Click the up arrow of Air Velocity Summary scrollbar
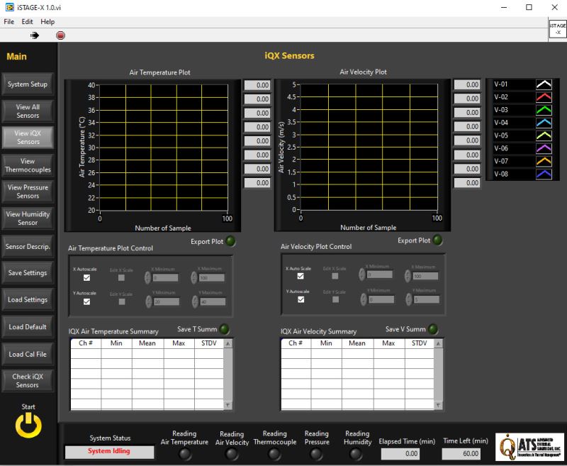Image resolution: width=567 pixels, height=466 pixels. coord(438,343)
